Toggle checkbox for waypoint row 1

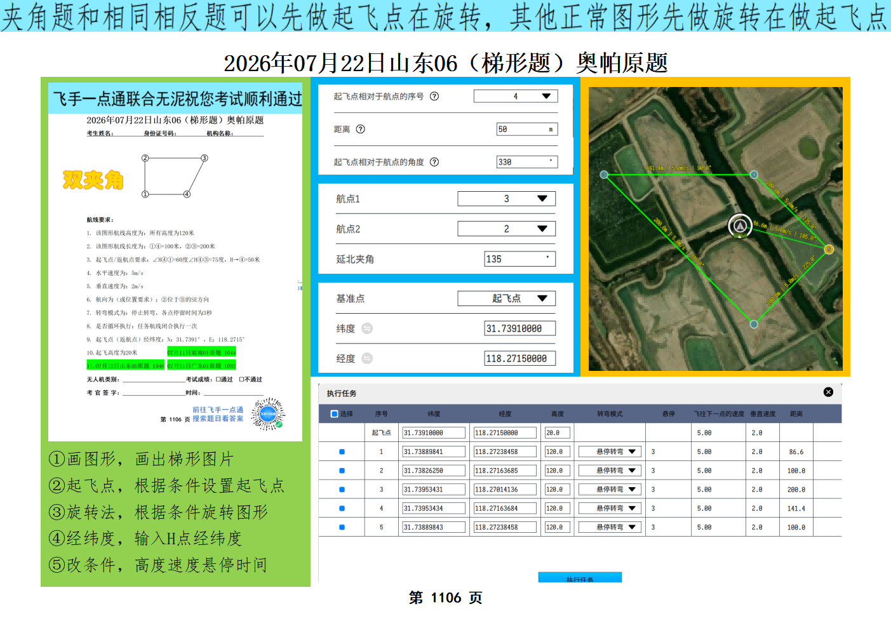[342, 452]
